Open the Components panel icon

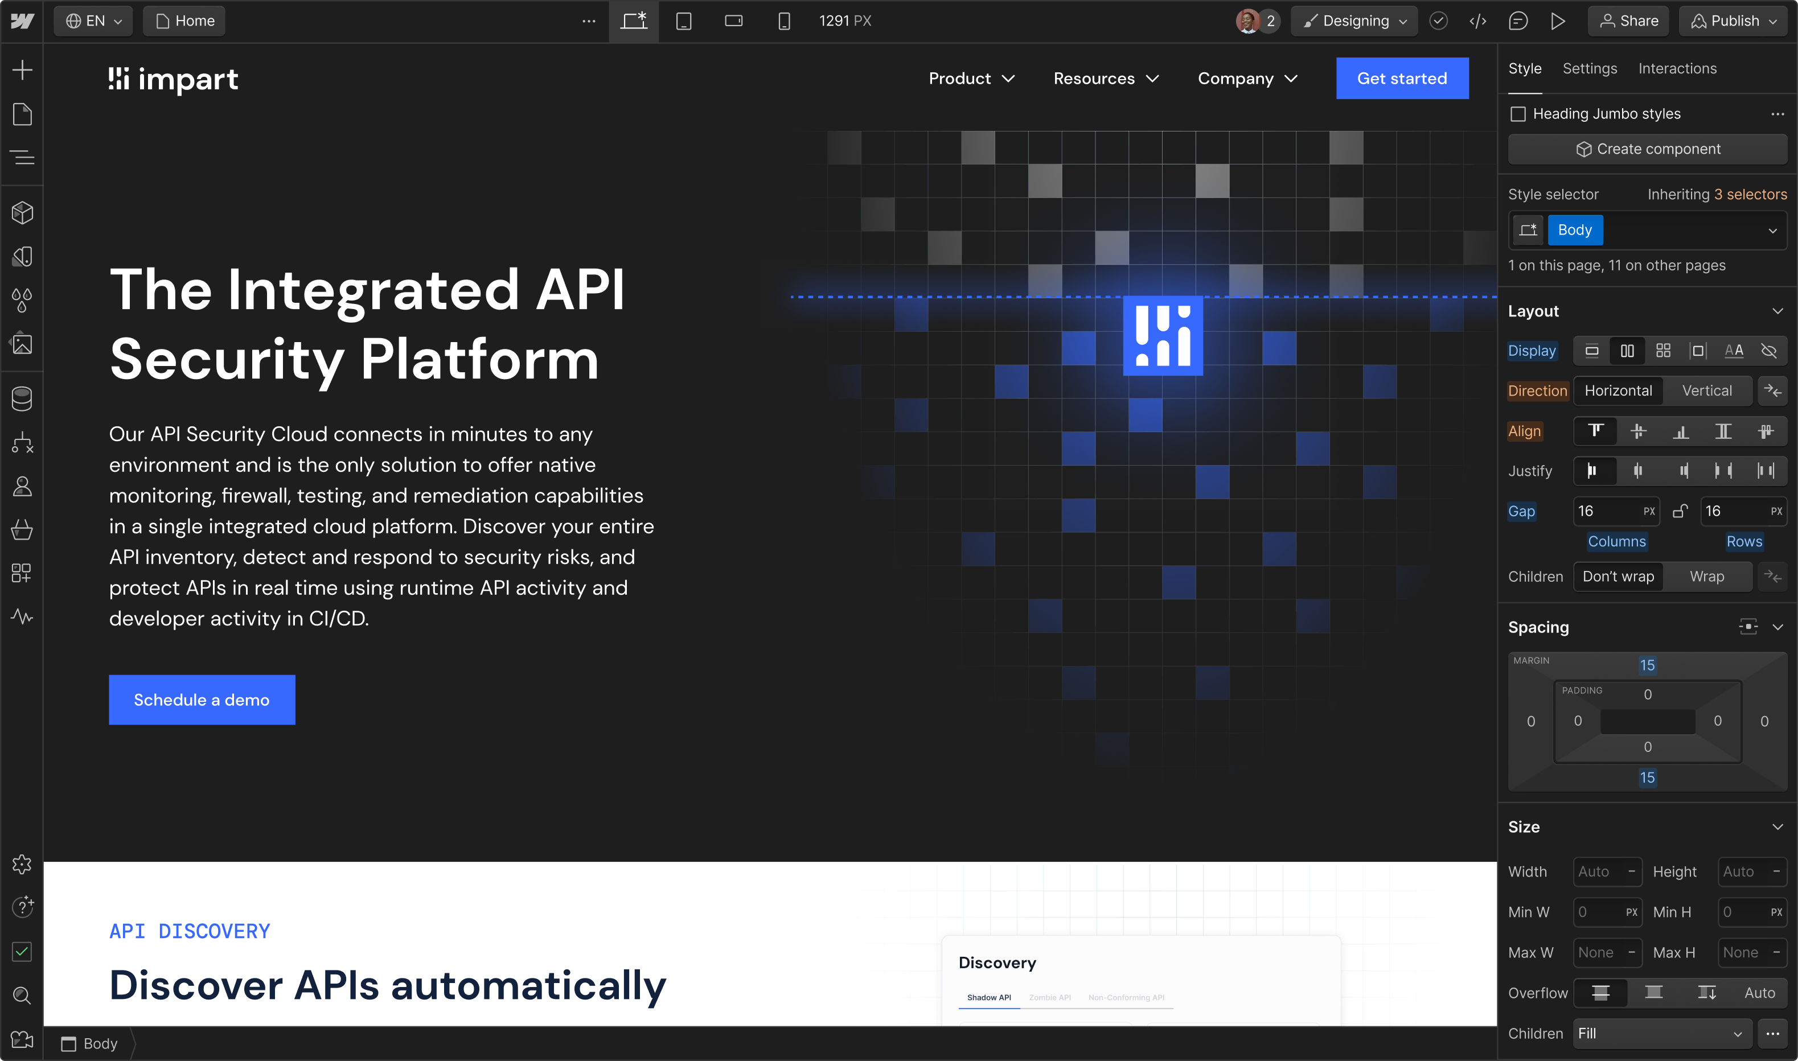point(22,213)
